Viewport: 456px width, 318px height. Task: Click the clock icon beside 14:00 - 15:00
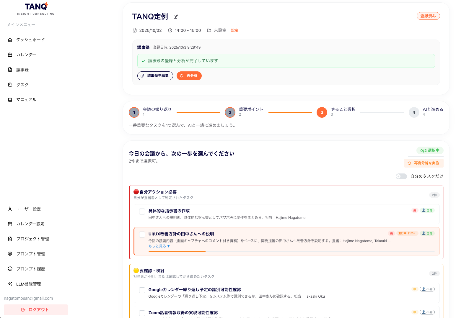[170, 30]
